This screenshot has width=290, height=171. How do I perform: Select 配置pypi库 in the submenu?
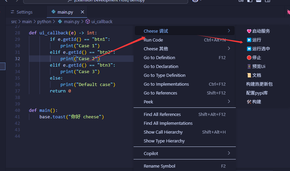tap(257, 93)
